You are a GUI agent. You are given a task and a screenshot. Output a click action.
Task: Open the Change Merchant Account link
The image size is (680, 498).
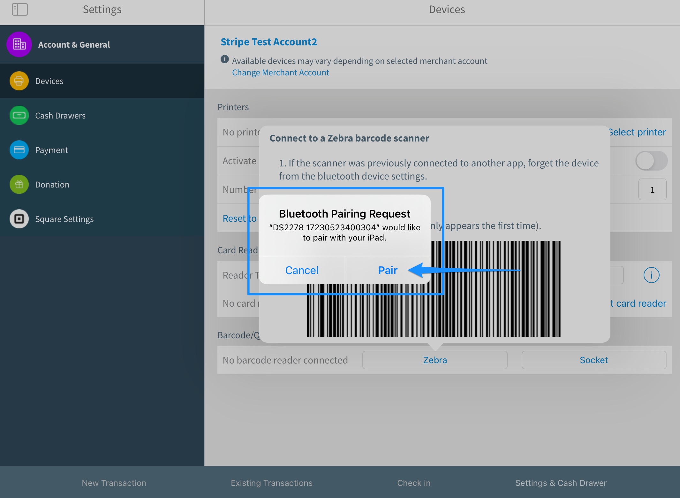coord(280,73)
